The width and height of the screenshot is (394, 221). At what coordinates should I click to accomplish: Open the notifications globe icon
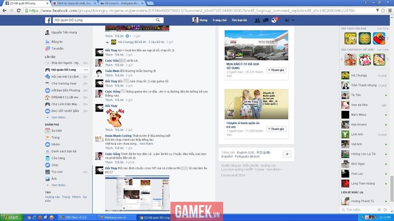pos(274,20)
